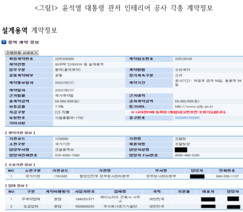Click the 요청번호 value 시설총괄과-1792

69,118
